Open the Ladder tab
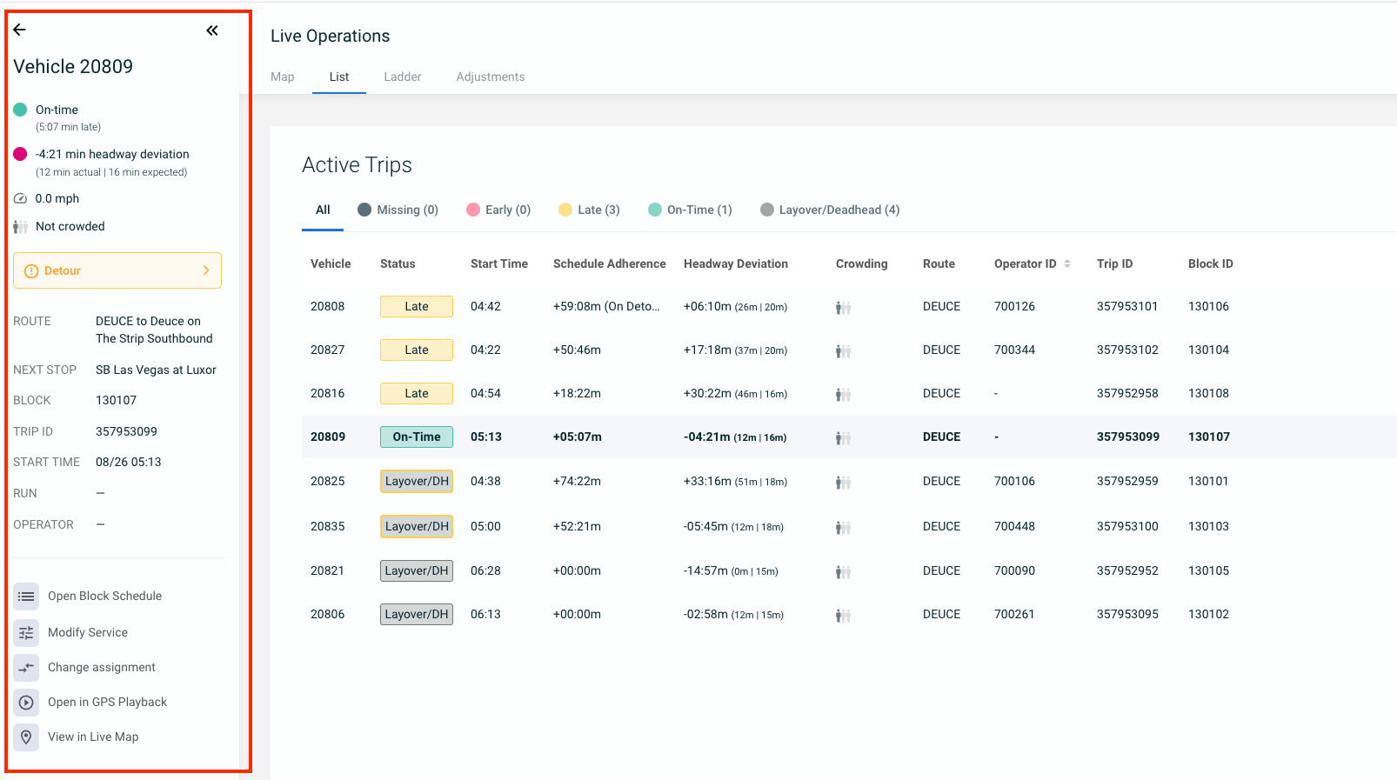The height and width of the screenshot is (780, 1397). [402, 77]
